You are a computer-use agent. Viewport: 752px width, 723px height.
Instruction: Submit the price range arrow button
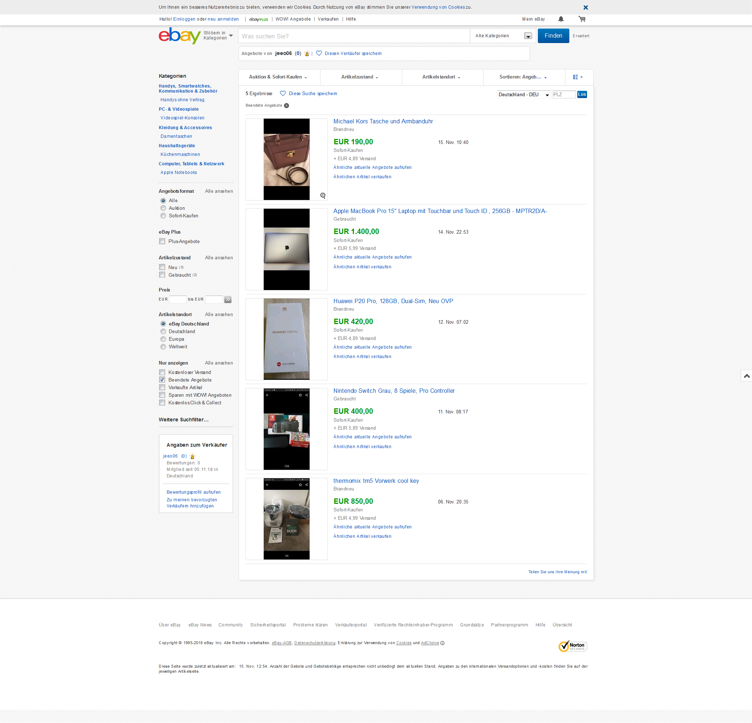228,299
